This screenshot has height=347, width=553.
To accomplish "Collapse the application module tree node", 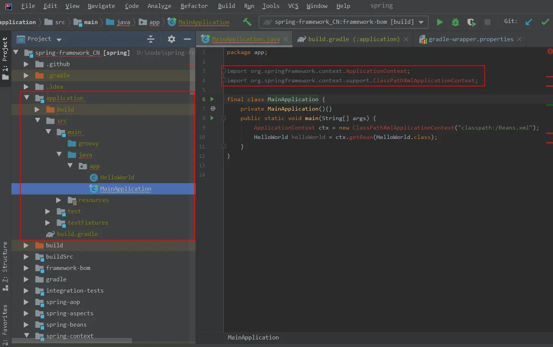I will click(x=27, y=97).
